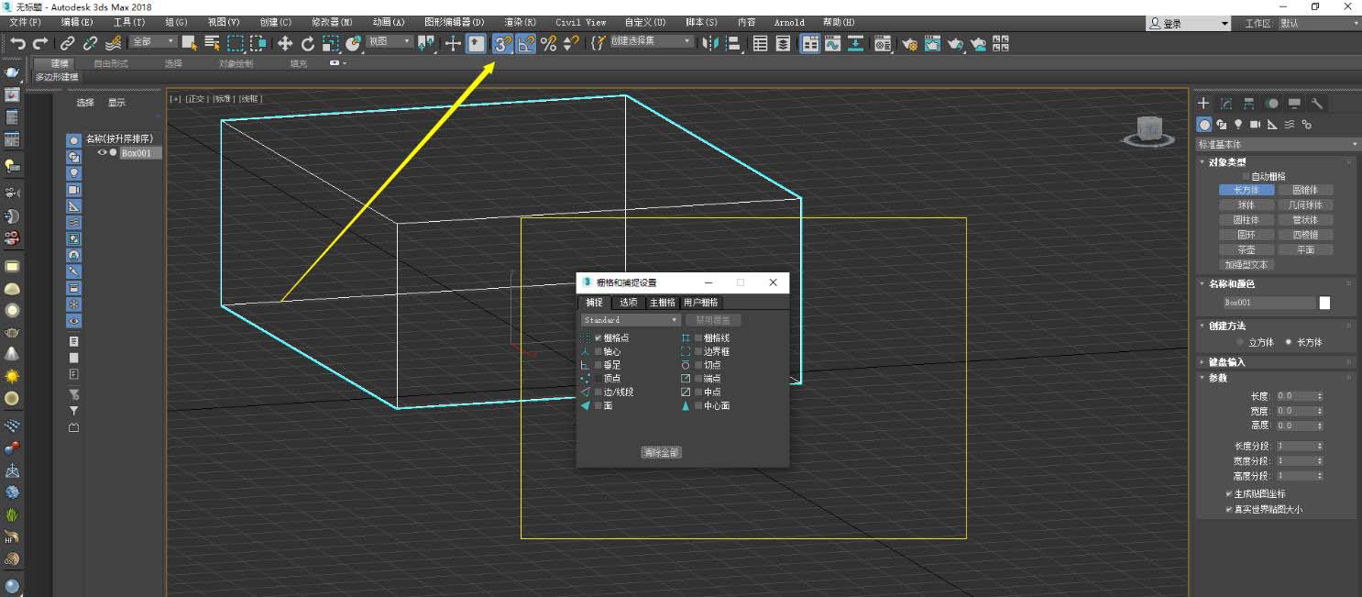This screenshot has height=597, width=1362.
Task: Activate the Percent Snap toggle
Action: pyautogui.click(x=548, y=43)
